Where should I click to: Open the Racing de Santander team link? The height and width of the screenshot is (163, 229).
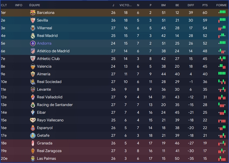click(x=55, y=105)
